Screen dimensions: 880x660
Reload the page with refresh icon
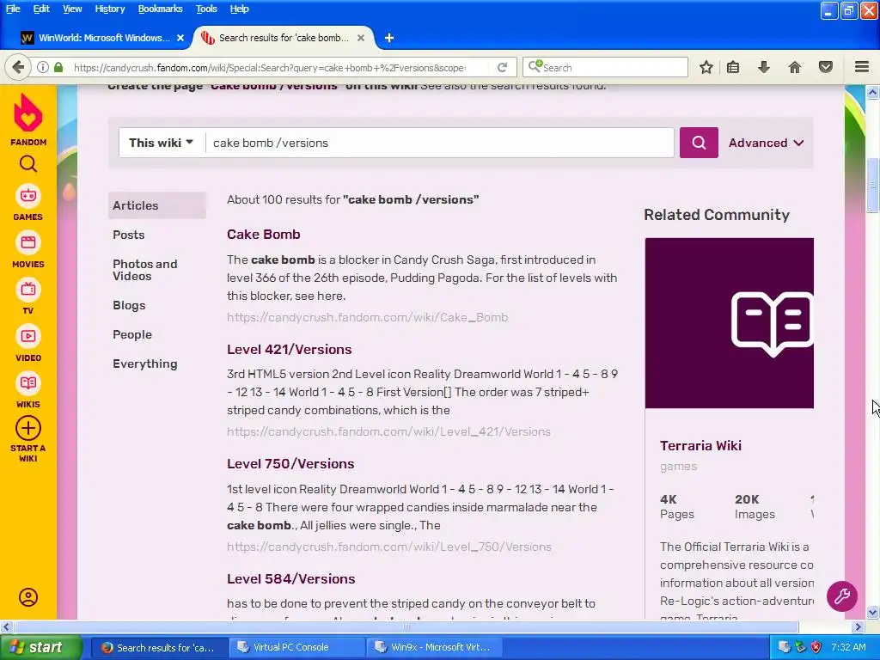point(502,67)
